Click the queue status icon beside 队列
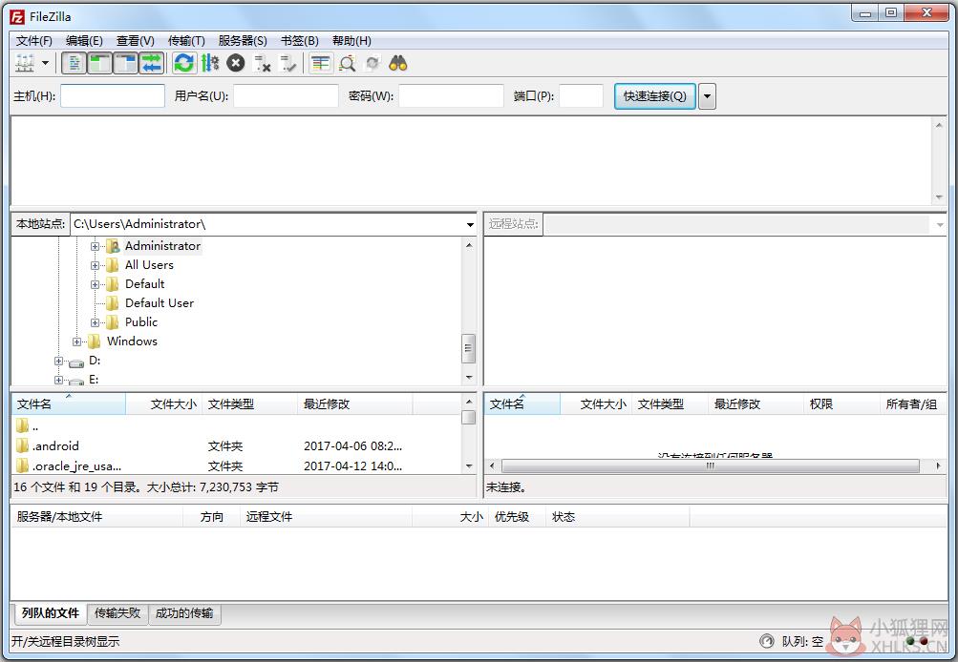 click(x=766, y=641)
